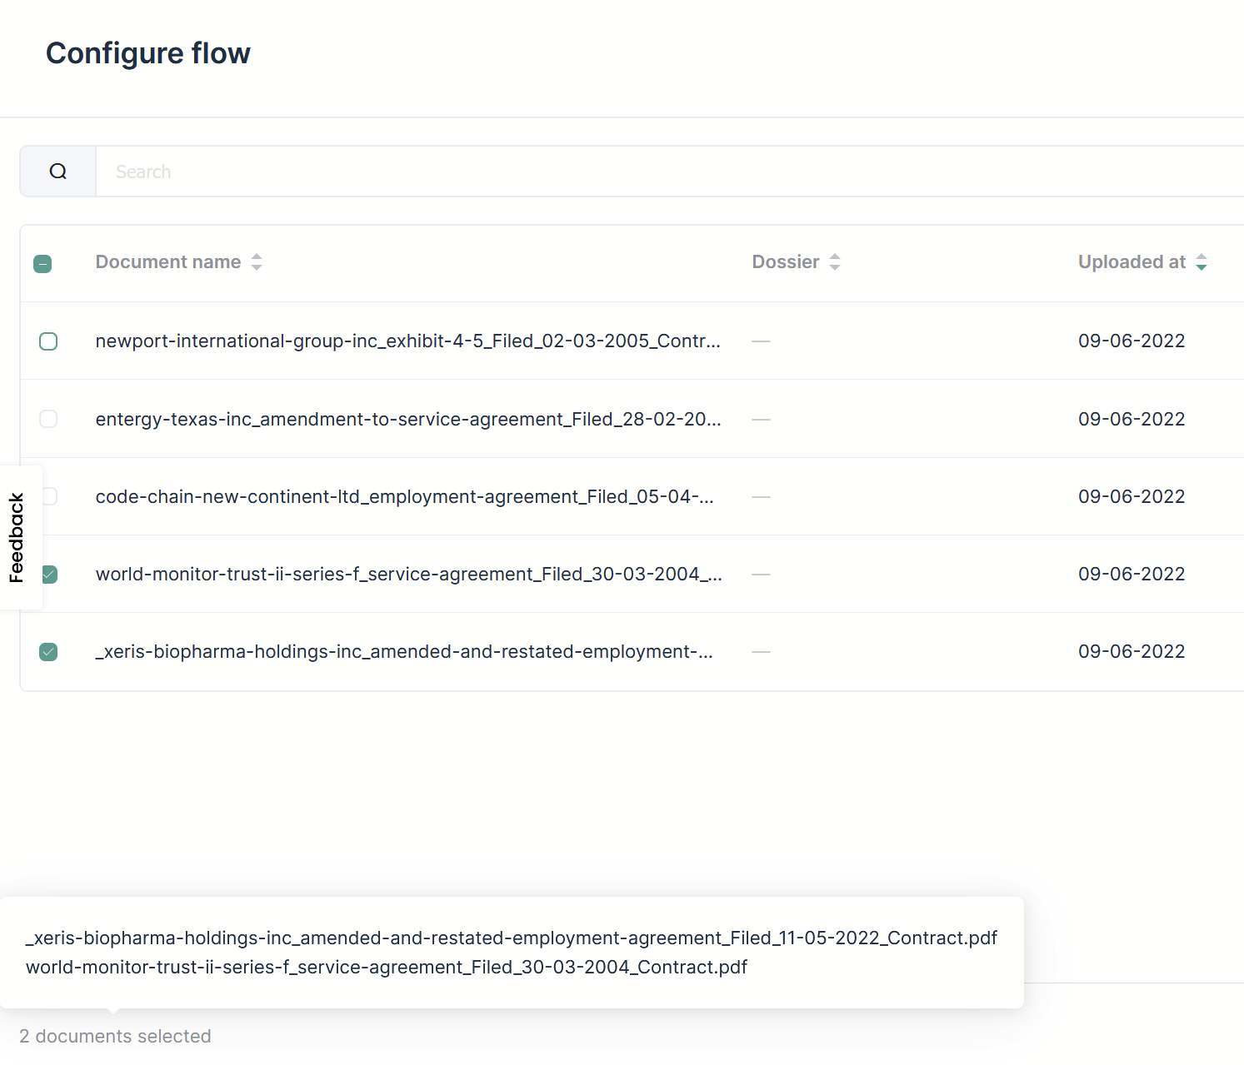Check the newport-international-group-inc document checkbox
Viewport: 1244px width, 1065px height.
(48, 341)
